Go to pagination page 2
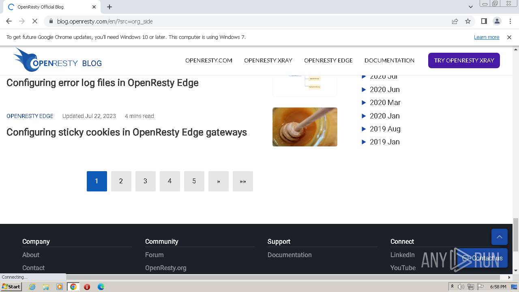Screen dimensions: 519x292 click(121, 181)
